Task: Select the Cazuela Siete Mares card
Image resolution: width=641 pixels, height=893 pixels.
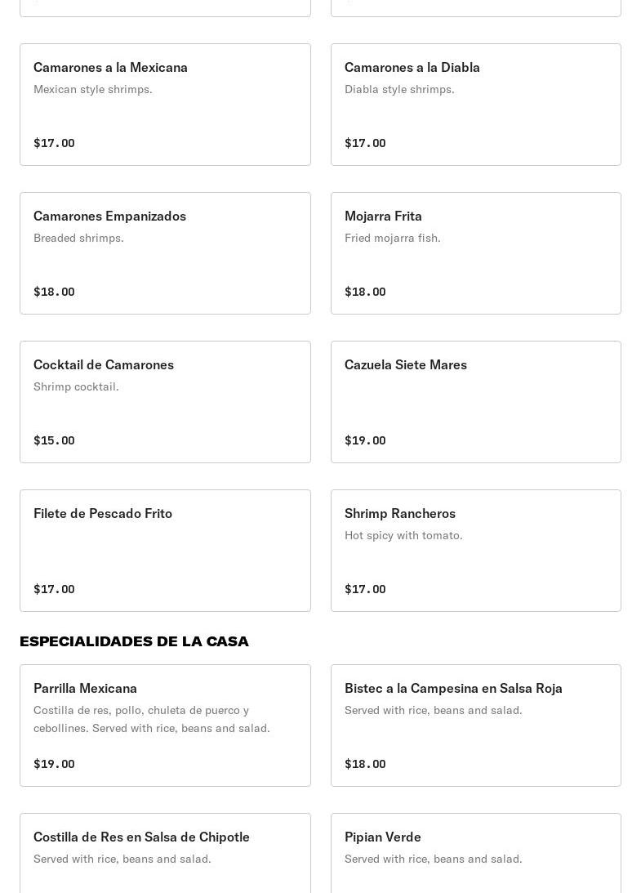Action: tap(475, 402)
